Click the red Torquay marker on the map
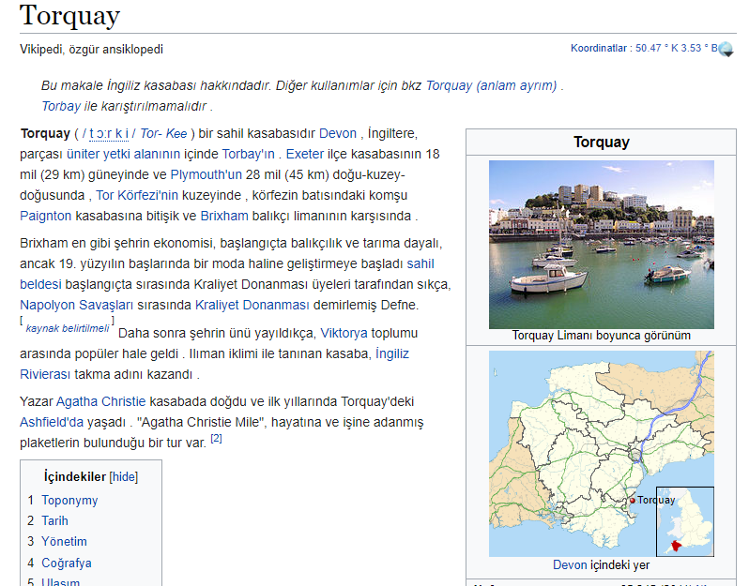749x586 pixels. click(x=633, y=501)
